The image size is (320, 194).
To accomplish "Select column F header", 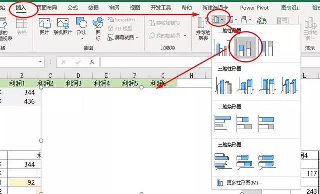I will (x=135, y=76).
